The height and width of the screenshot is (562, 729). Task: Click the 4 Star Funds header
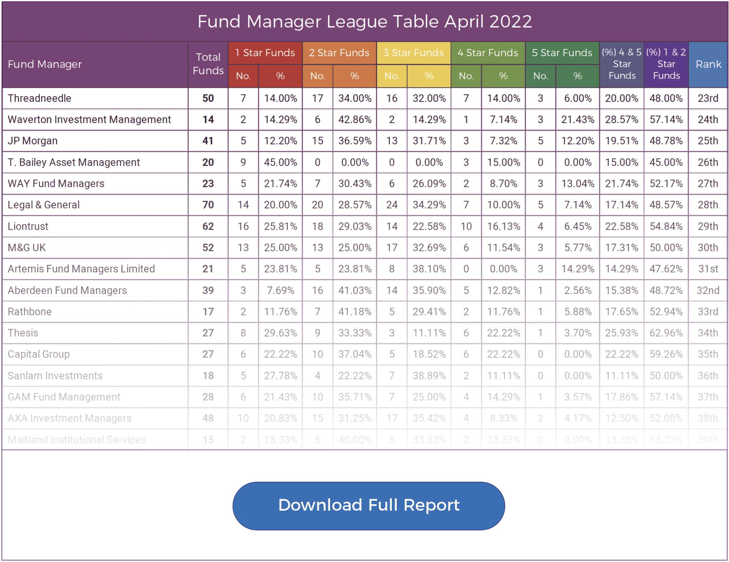[488, 53]
